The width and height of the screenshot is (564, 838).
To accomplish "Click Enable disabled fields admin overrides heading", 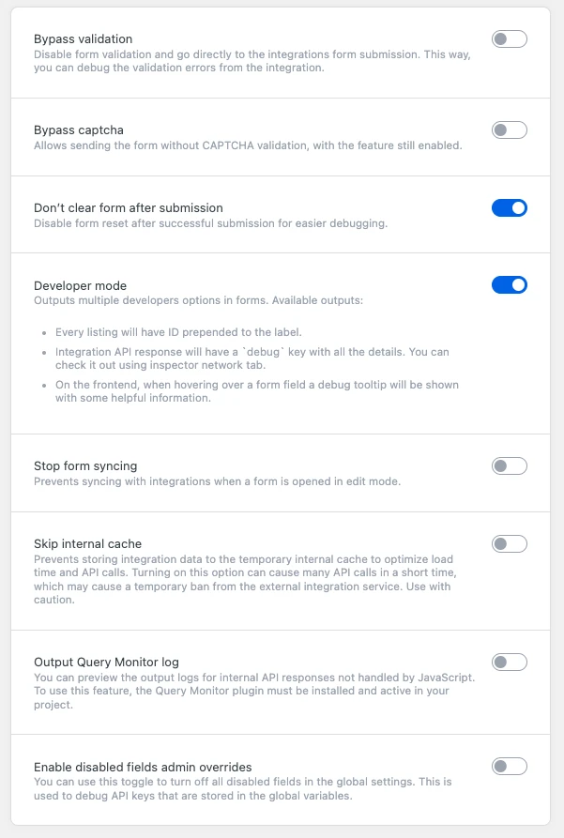I will tap(143, 767).
